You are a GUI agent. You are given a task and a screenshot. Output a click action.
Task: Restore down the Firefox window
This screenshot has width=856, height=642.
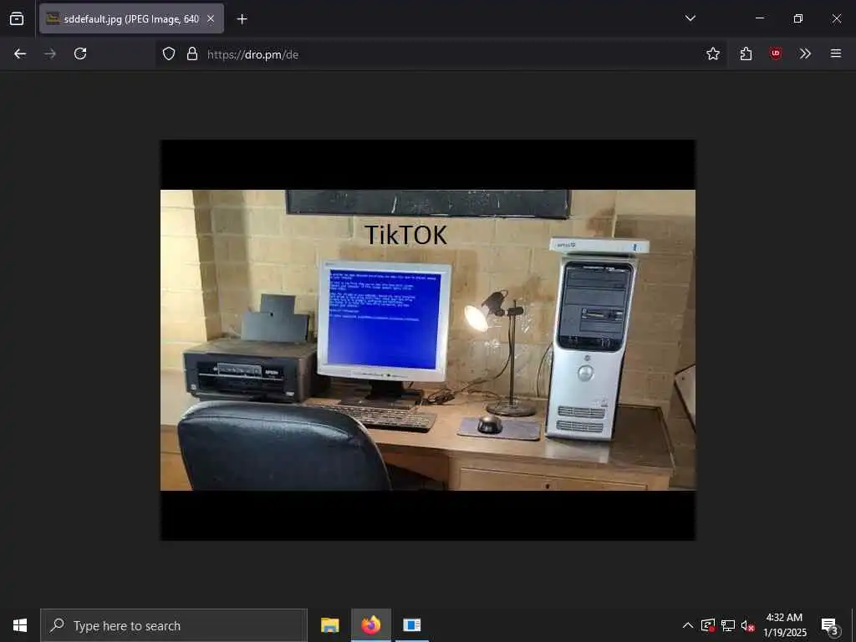798,18
